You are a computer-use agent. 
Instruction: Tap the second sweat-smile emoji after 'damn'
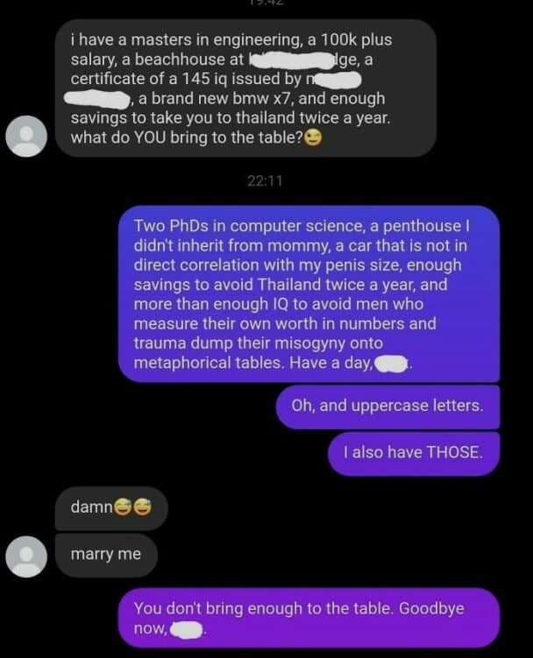[142, 507]
